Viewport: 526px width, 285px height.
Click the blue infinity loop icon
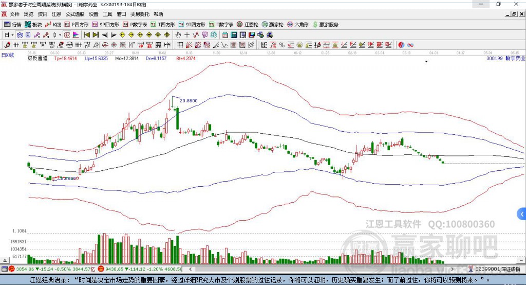pyautogui.click(x=410, y=45)
